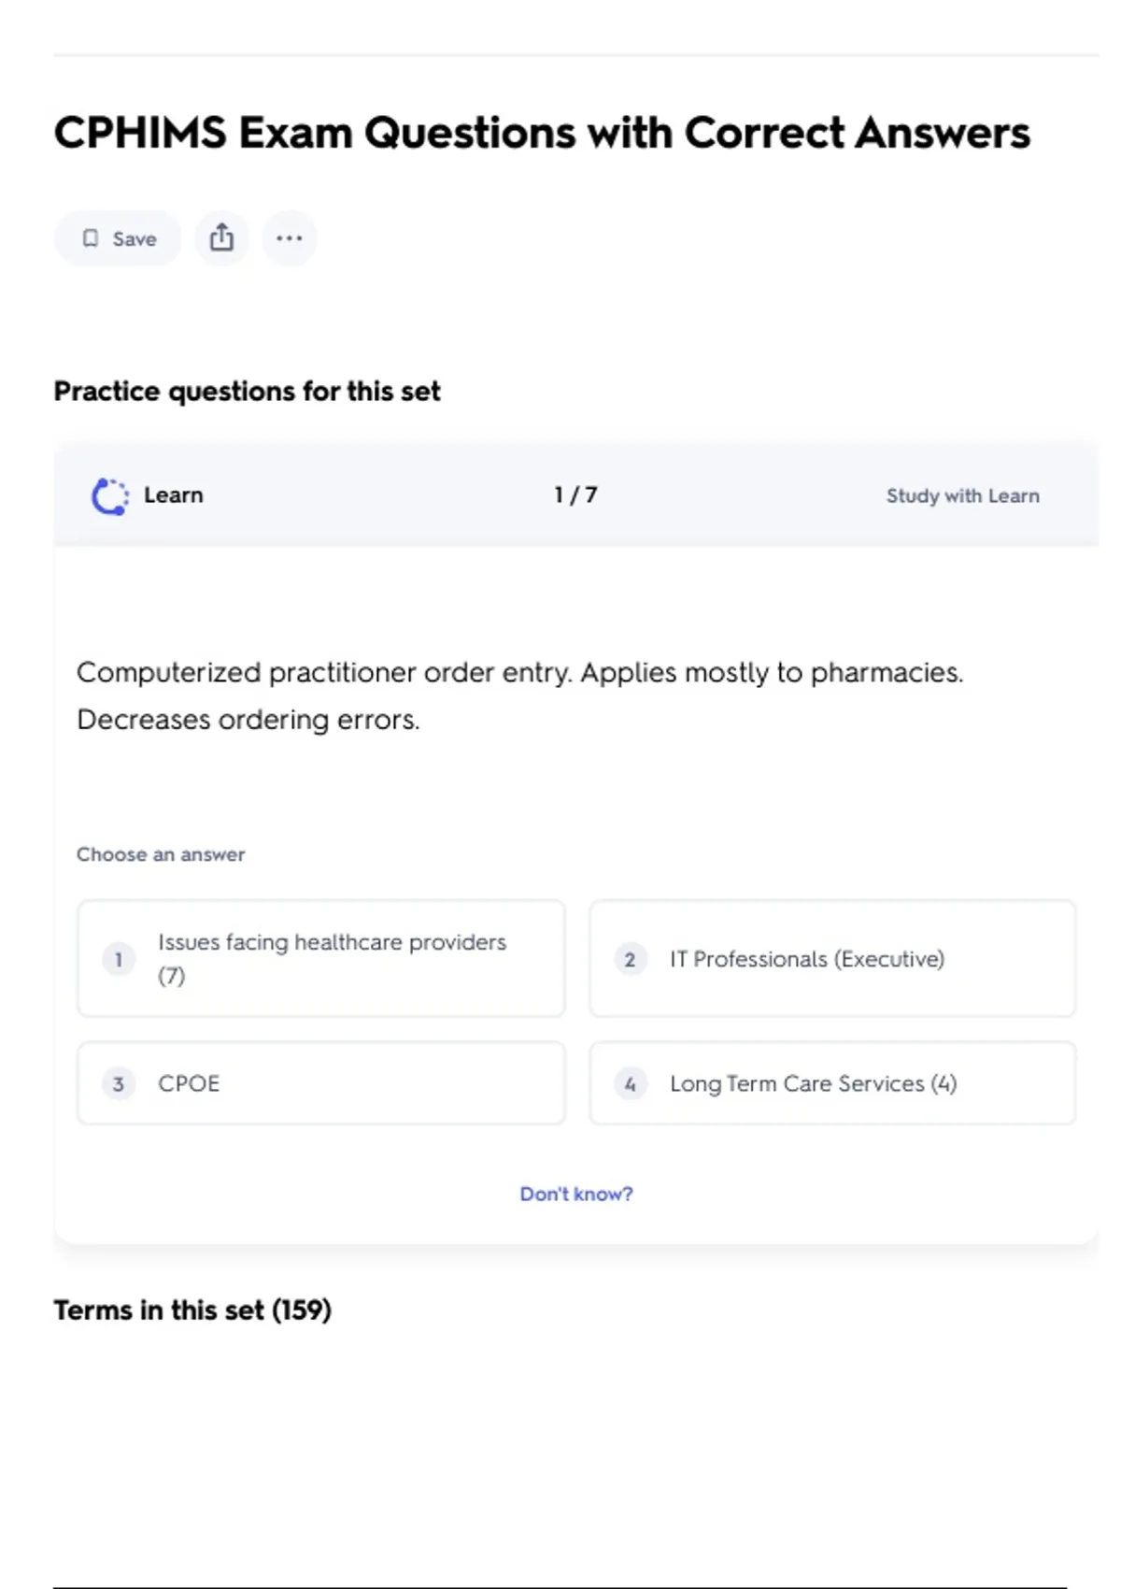This screenshot has height=1589, width=1121.
Task: Click the number 2 answer badge
Action: [630, 959]
